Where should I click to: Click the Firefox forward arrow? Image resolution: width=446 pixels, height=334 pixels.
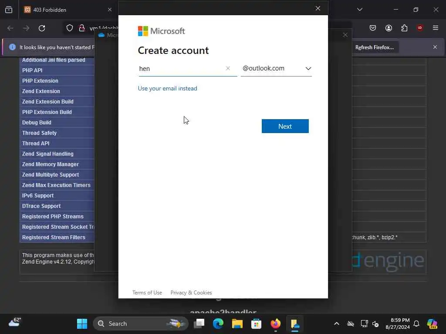click(x=26, y=28)
